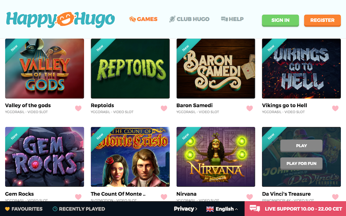Favourite Valley of the gods with heart

[x=78, y=108]
